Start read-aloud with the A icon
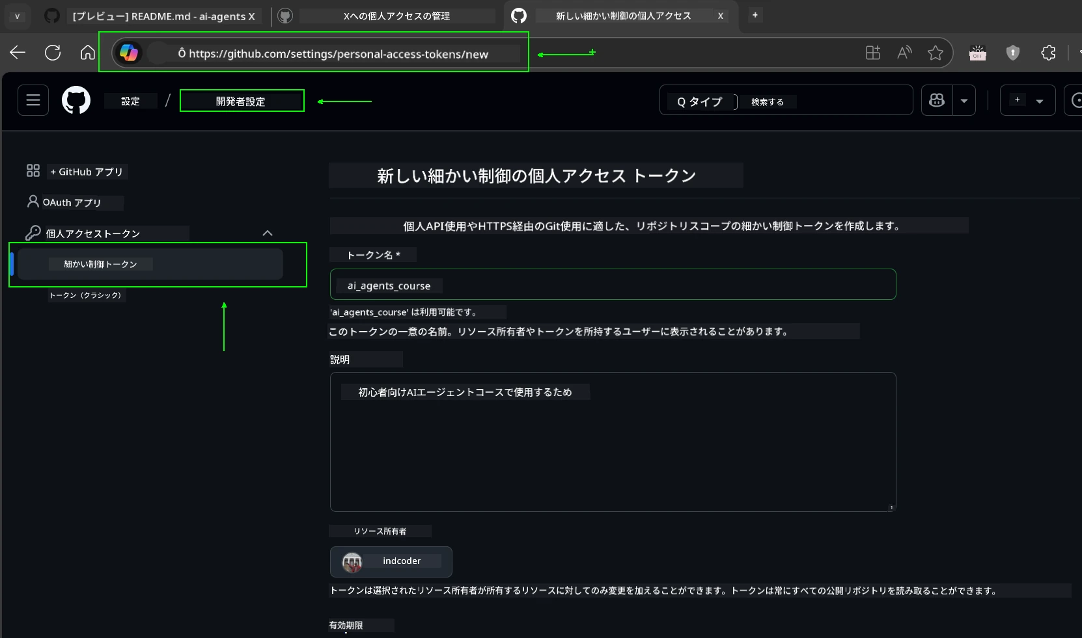The image size is (1082, 638). click(904, 53)
